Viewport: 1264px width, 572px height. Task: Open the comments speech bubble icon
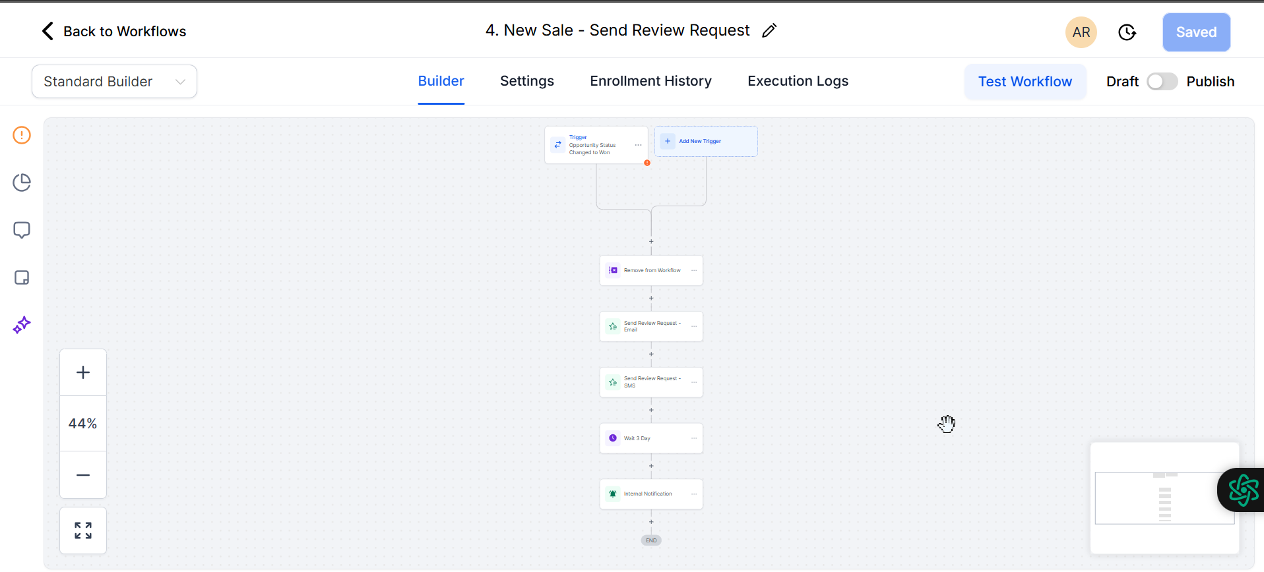tap(22, 230)
